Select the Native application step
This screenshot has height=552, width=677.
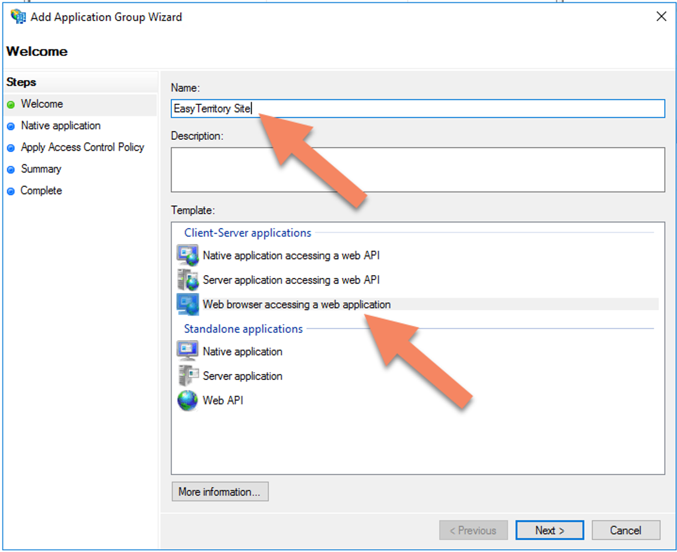tap(60, 125)
